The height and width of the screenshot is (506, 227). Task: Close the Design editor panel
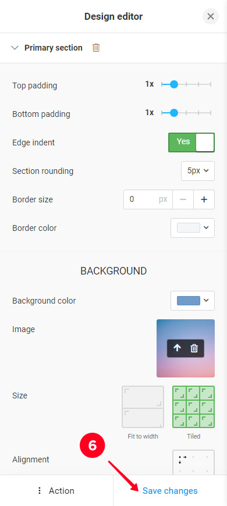(211, 16)
